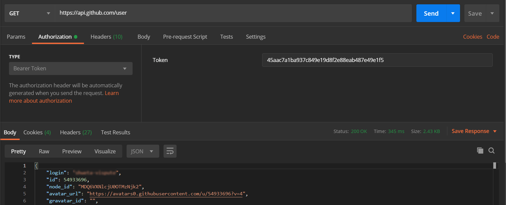Click the wrap lines icon
506x205 pixels.
click(170, 151)
